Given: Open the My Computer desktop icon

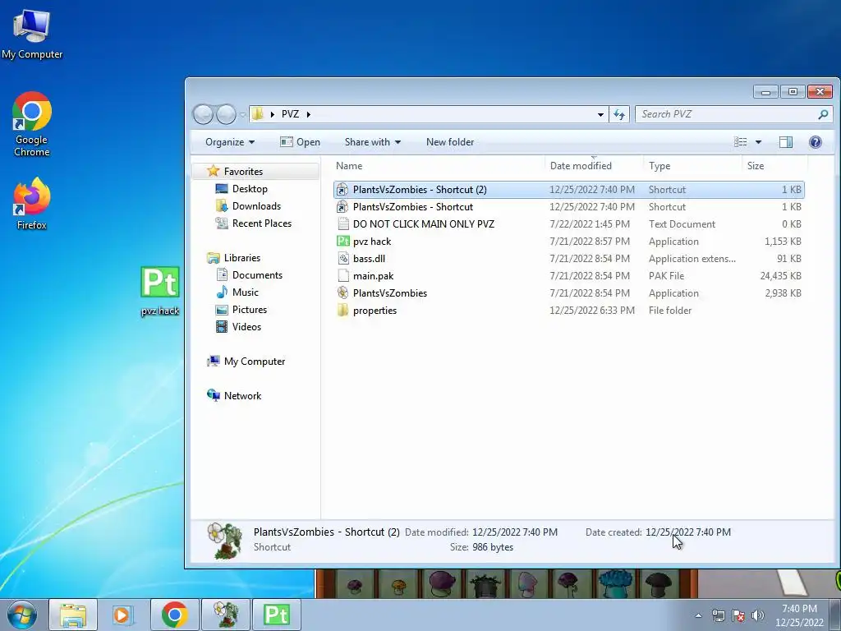Looking at the screenshot, I should (32, 35).
